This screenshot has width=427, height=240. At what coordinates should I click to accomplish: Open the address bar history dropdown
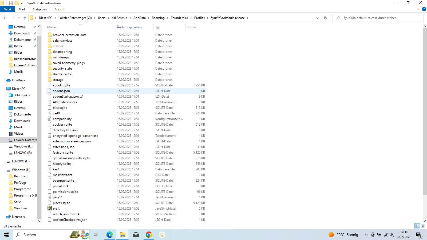click(x=317, y=18)
